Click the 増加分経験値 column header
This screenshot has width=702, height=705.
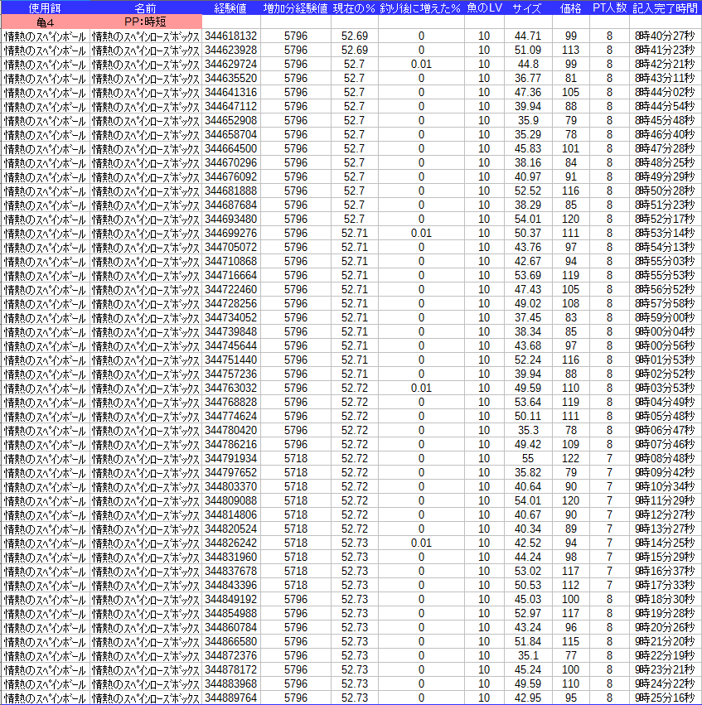pos(295,7)
